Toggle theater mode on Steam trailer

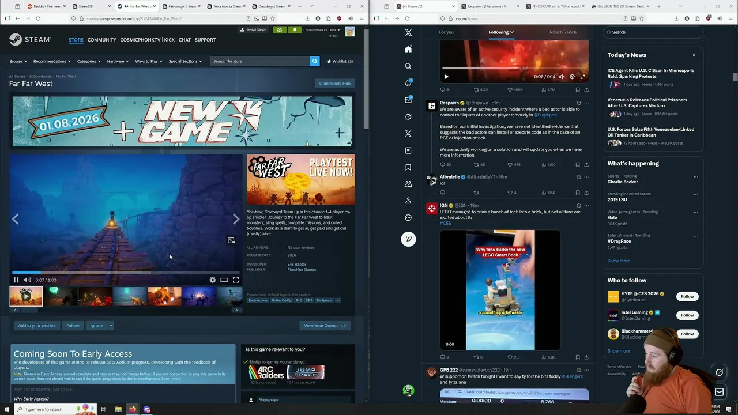pos(224,280)
